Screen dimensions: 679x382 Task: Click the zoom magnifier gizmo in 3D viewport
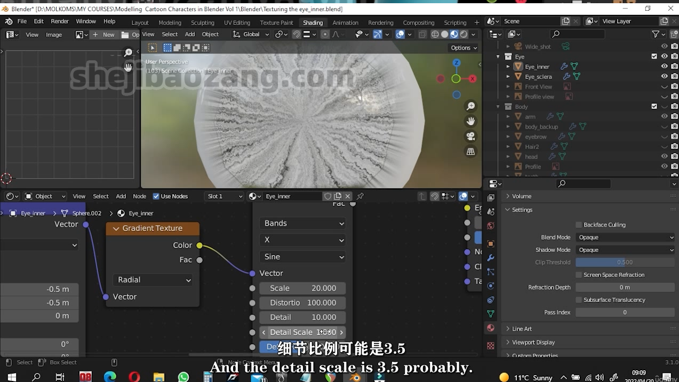coord(470,106)
